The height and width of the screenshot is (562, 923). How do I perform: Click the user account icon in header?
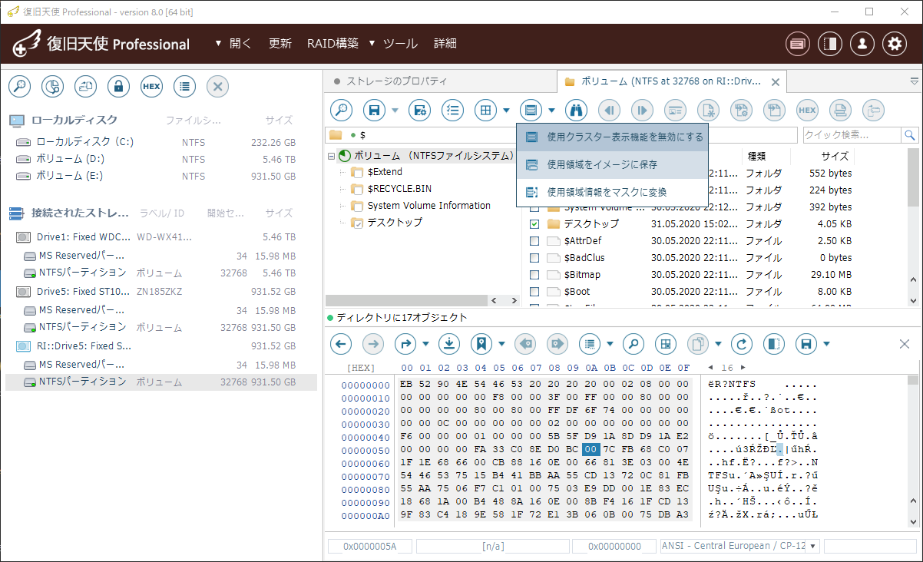[x=862, y=44]
